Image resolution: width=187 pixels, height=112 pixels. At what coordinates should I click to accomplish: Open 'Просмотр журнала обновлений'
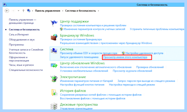click(x=132, y=71)
